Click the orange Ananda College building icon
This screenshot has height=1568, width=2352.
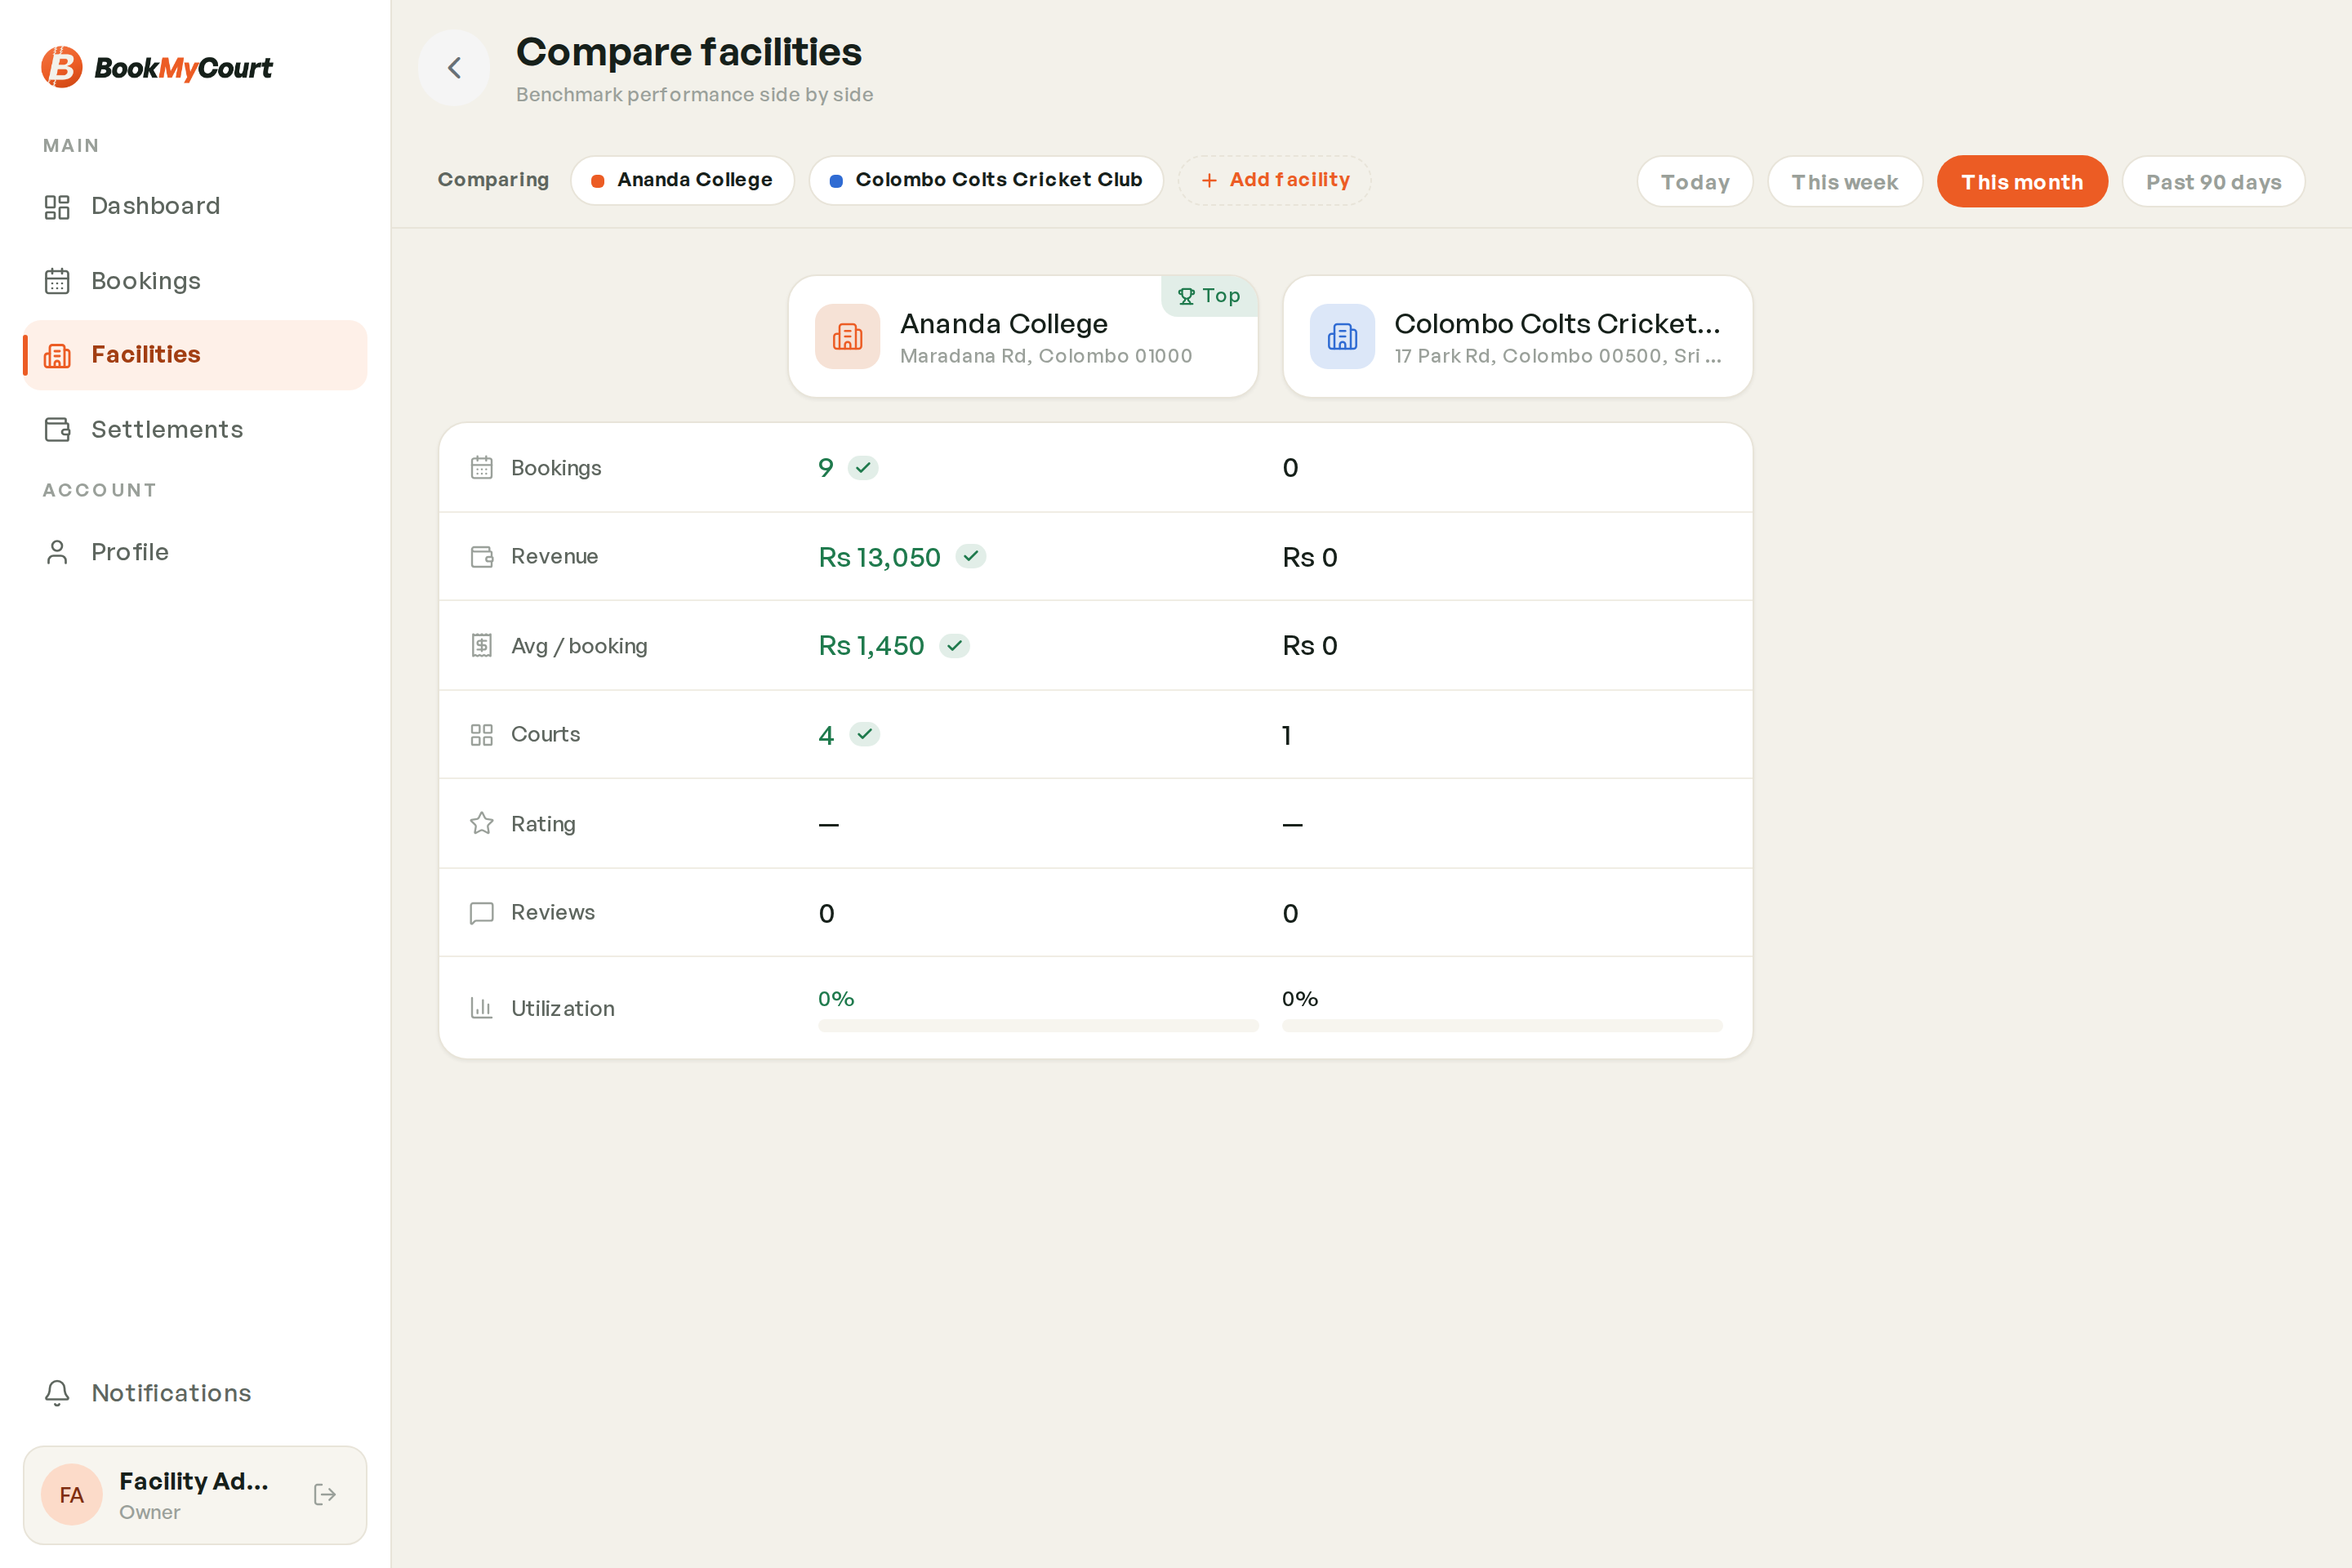(847, 337)
